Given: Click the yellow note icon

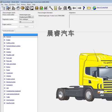Looking at the screenshot, I should click(x=89, y=8).
